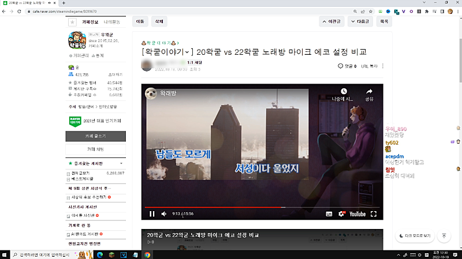This screenshot has width=462, height=259.
Task: Share the video using arrow icon
Action: 369,92
